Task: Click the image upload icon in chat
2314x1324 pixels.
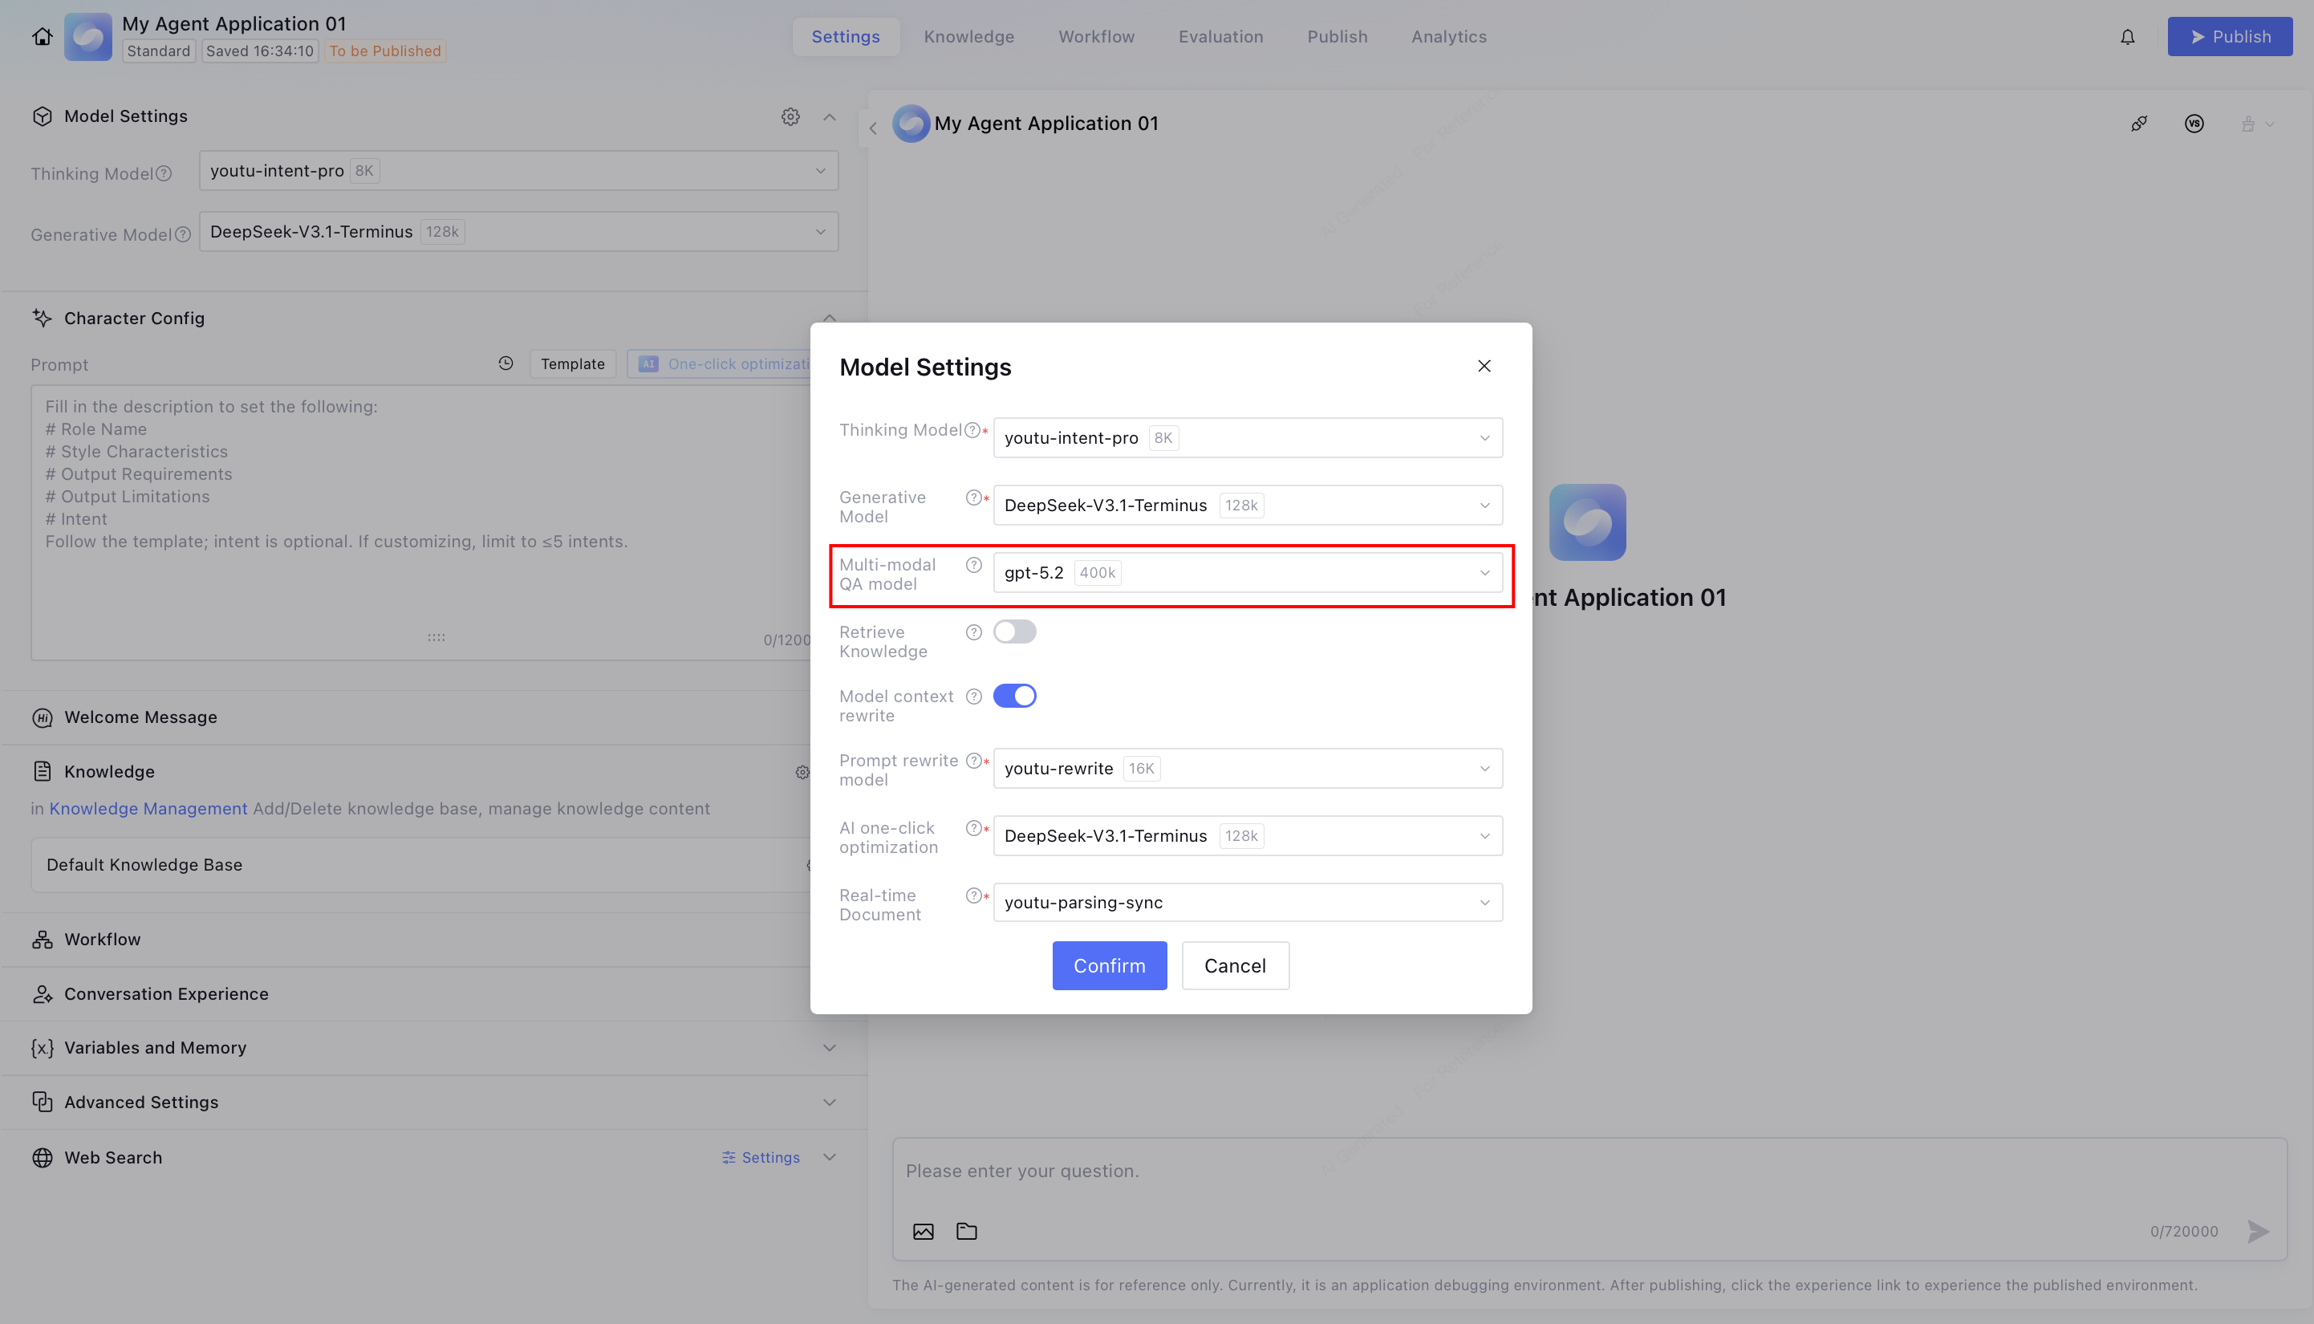Action: tap(923, 1231)
